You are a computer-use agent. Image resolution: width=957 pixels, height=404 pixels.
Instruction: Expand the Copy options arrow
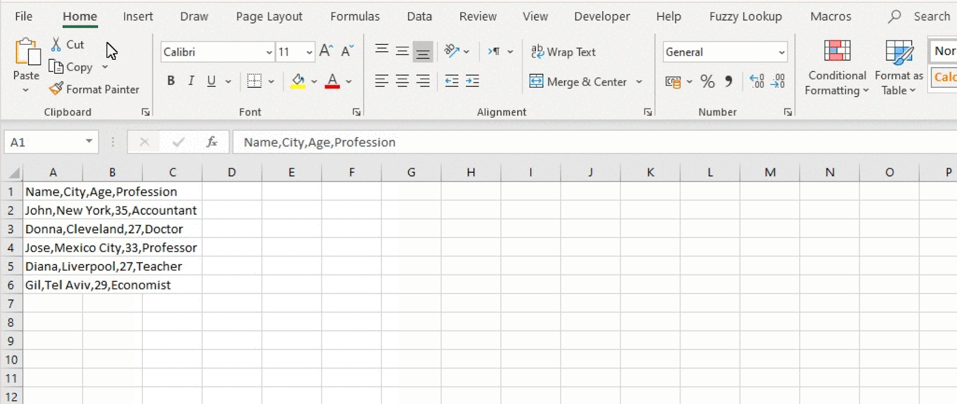pos(105,67)
